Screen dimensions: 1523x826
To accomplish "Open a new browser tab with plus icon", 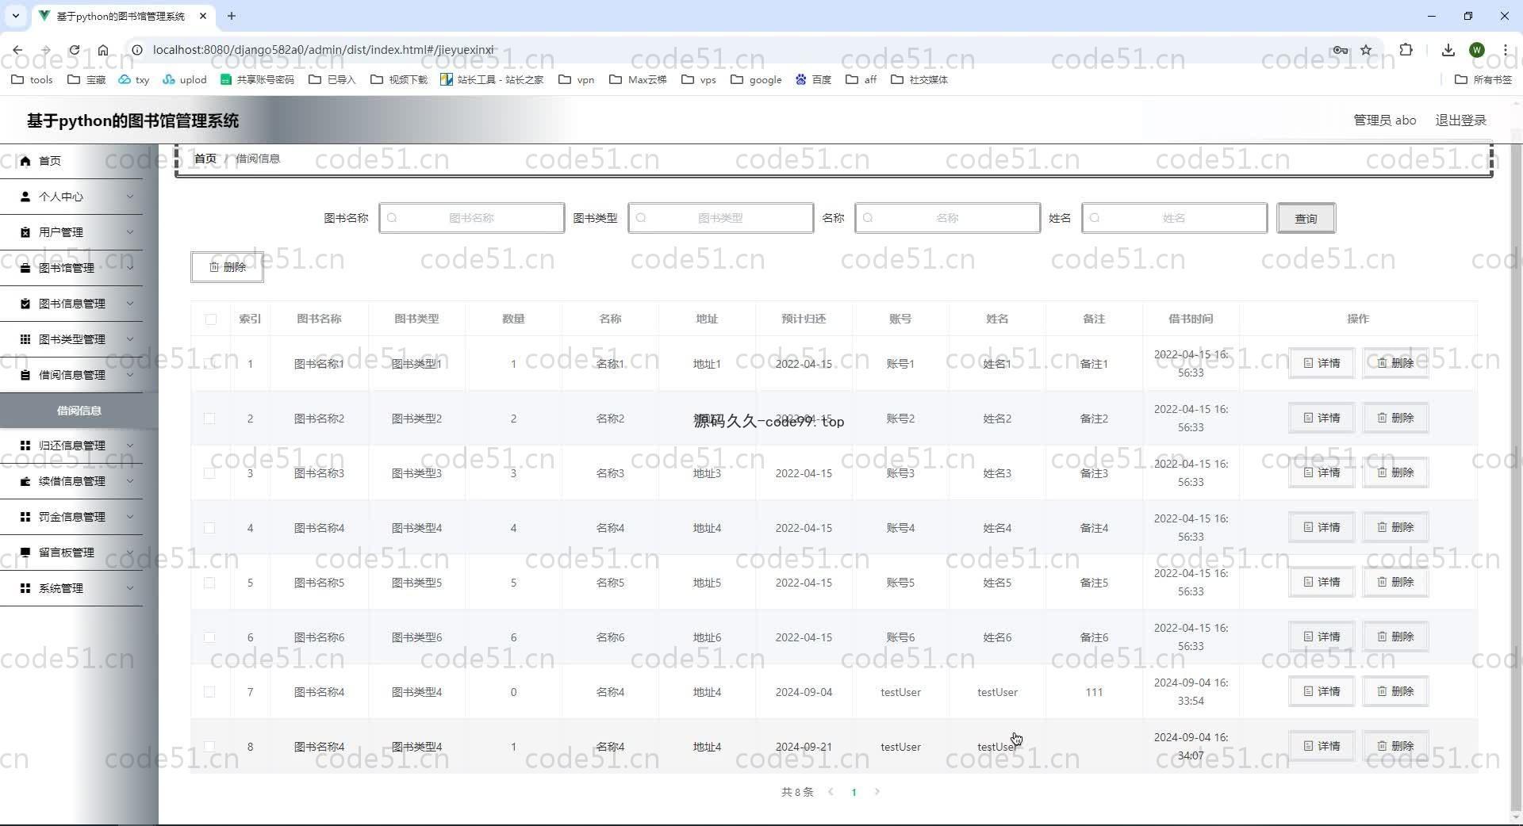I will (x=232, y=16).
